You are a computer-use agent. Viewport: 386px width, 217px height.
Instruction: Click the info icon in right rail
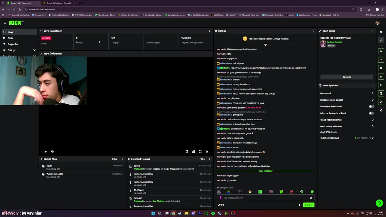(381, 32)
